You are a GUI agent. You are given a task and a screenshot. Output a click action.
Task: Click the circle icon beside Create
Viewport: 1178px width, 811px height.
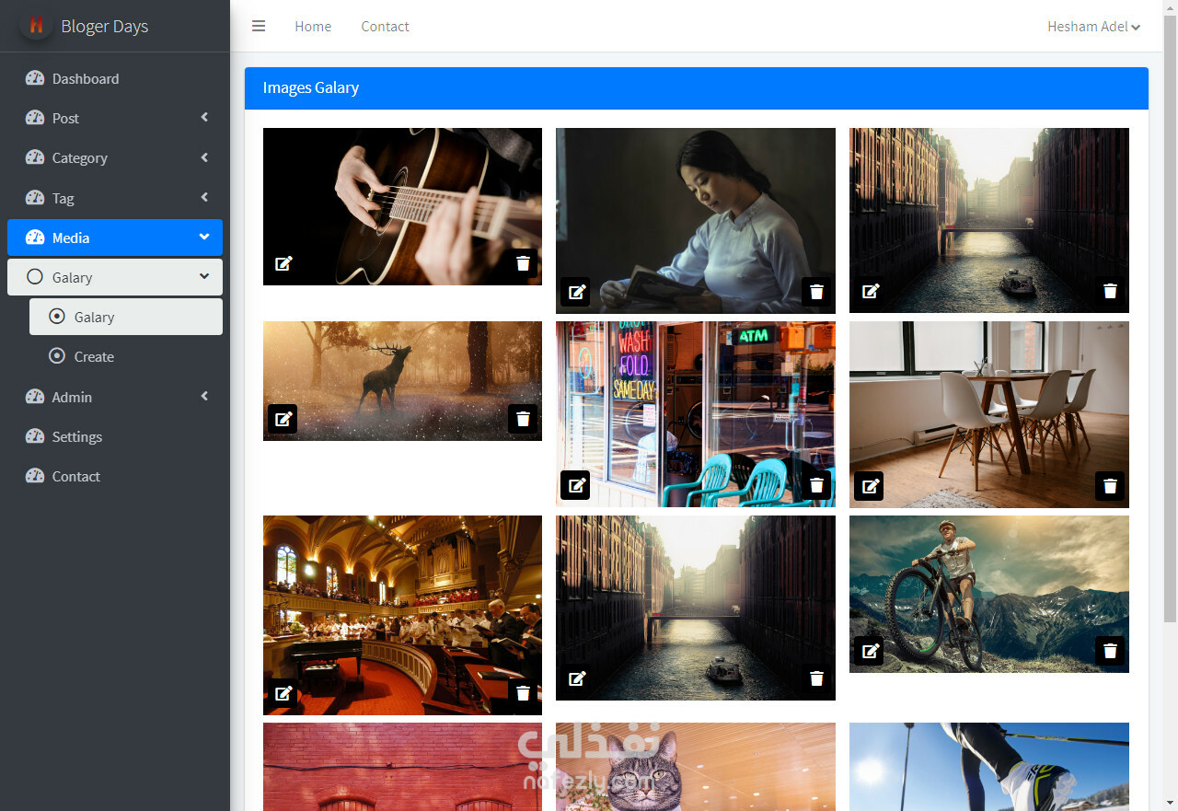(x=57, y=356)
